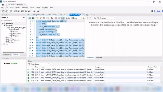Rollback transaction icon in editor toolbar
This screenshot has width=163, height=92.
click(59, 18)
